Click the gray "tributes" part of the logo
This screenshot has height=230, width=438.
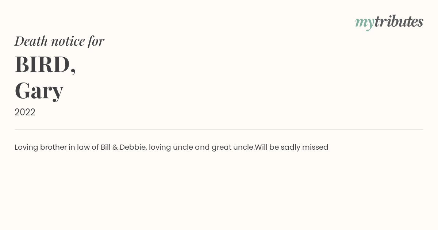click(399, 22)
